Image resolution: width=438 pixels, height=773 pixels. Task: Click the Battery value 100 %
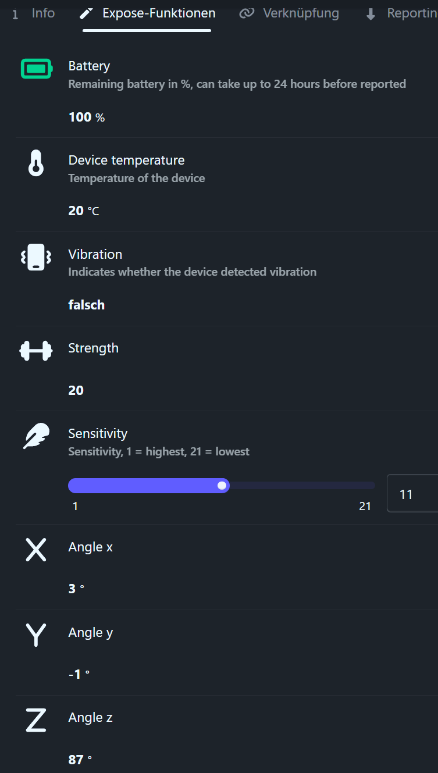click(87, 117)
